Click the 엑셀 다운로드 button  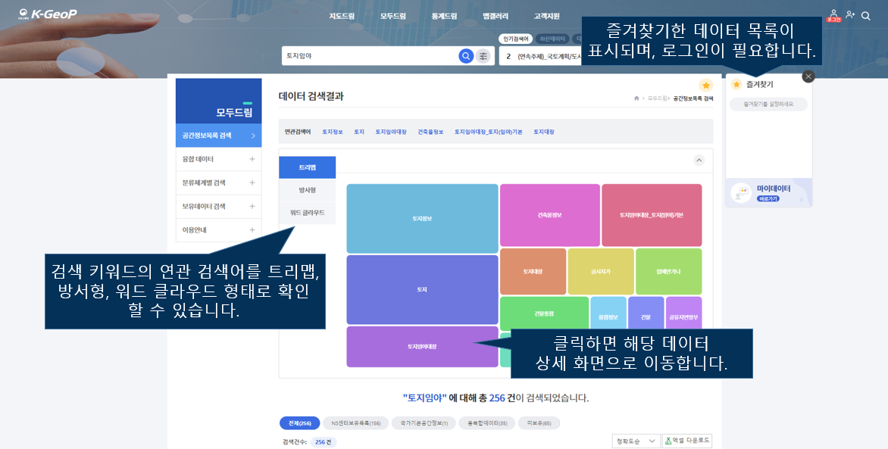(x=687, y=441)
